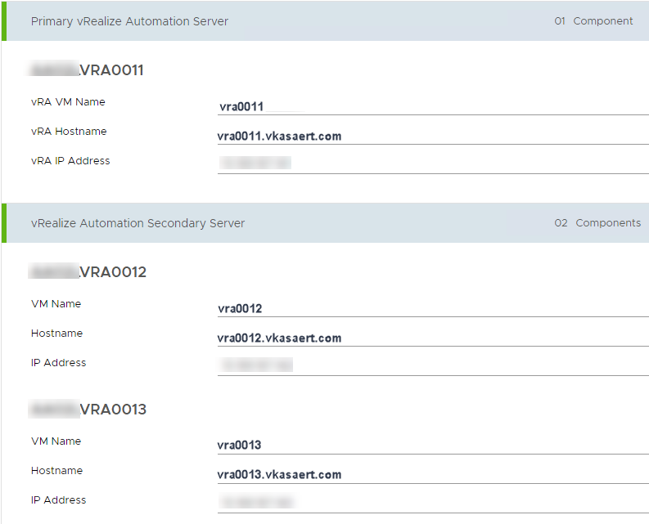Click the '02 Components' count label
The width and height of the screenshot is (649, 524).
pos(597,223)
